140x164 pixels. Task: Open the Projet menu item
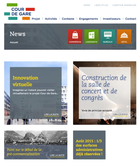36,19
